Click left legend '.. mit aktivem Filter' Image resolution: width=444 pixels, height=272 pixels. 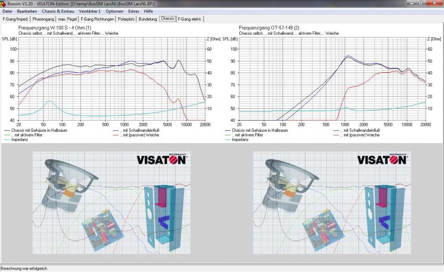click(27, 135)
